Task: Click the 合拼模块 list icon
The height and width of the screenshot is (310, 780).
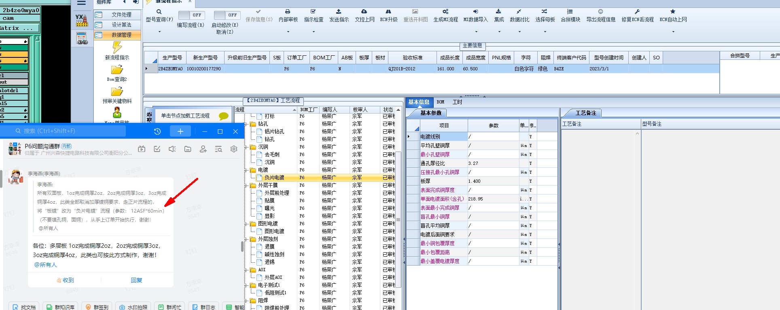Action: tap(570, 12)
